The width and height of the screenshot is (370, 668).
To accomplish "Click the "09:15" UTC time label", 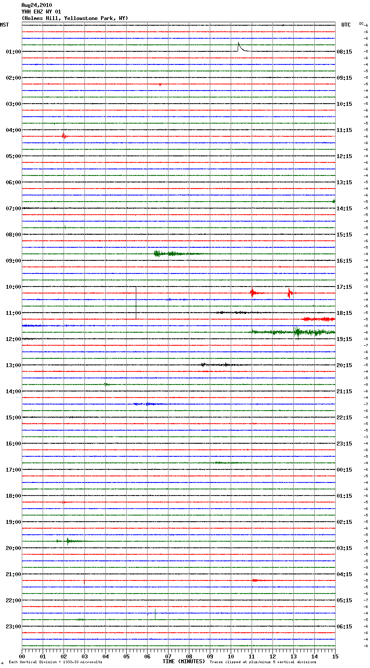I will pyautogui.click(x=344, y=78).
